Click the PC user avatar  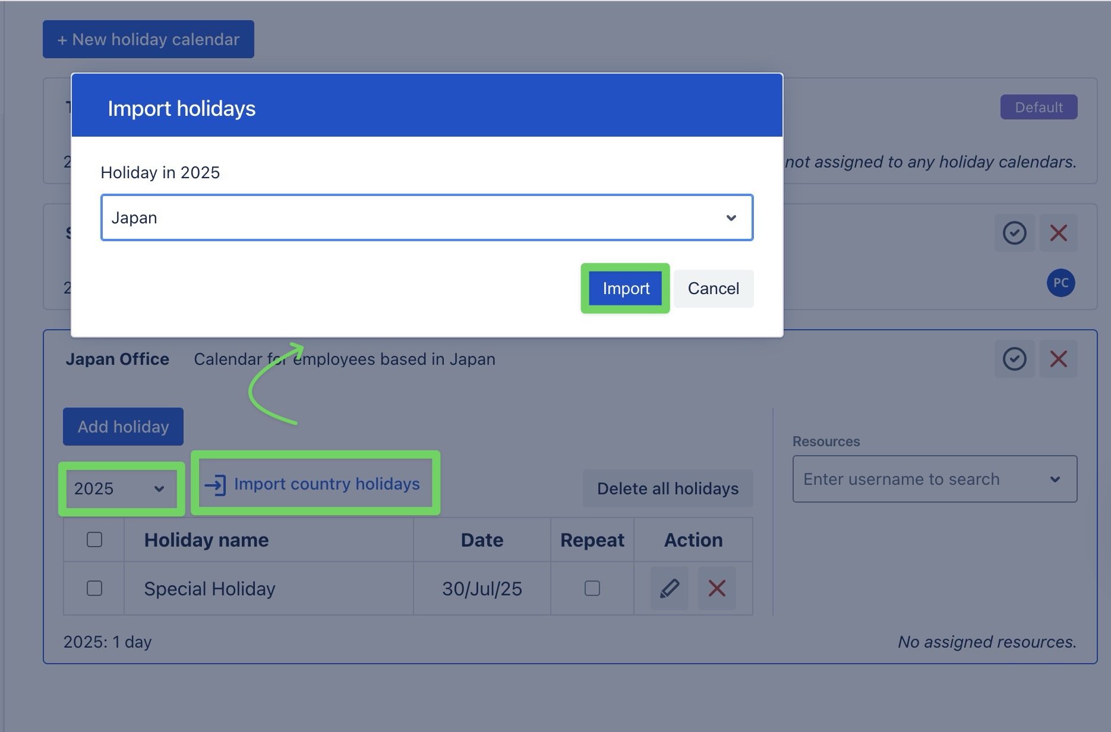[1060, 283]
